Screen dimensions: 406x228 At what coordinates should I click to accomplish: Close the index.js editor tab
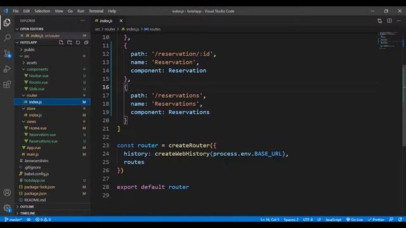(x=121, y=21)
